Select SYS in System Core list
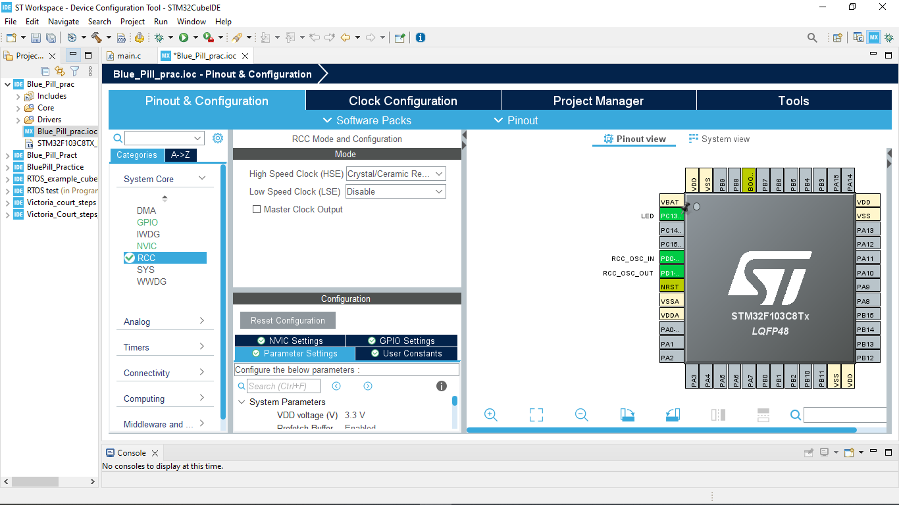 tap(145, 270)
